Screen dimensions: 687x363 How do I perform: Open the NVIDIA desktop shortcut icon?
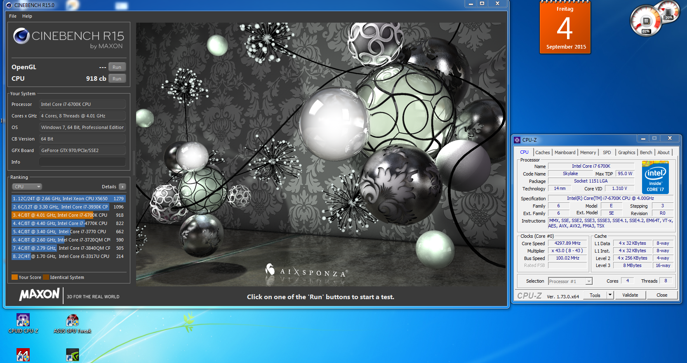pos(73,355)
